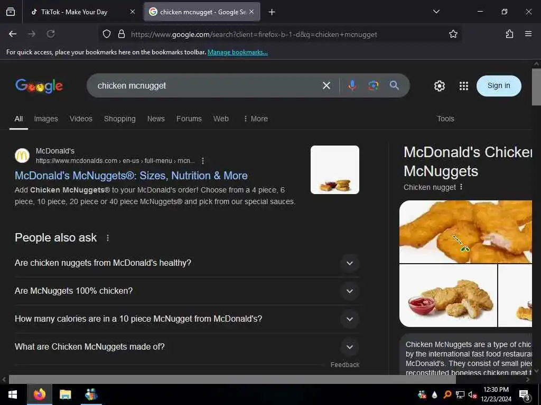Image resolution: width=541 pixels, height=405 pixels.
Task: Switch to the Web tab
Action: click(x=221, y=119)
